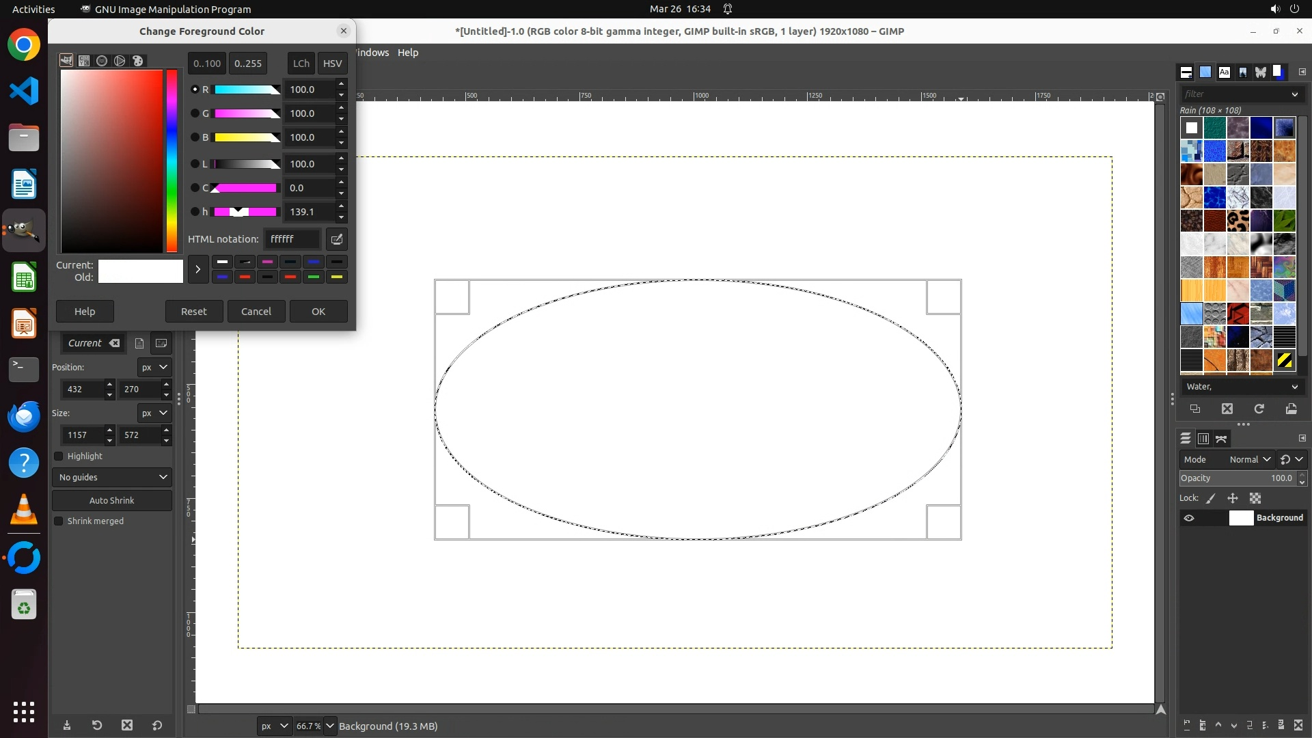
Task: Open the Help menu
Action: tap(408, 53)
